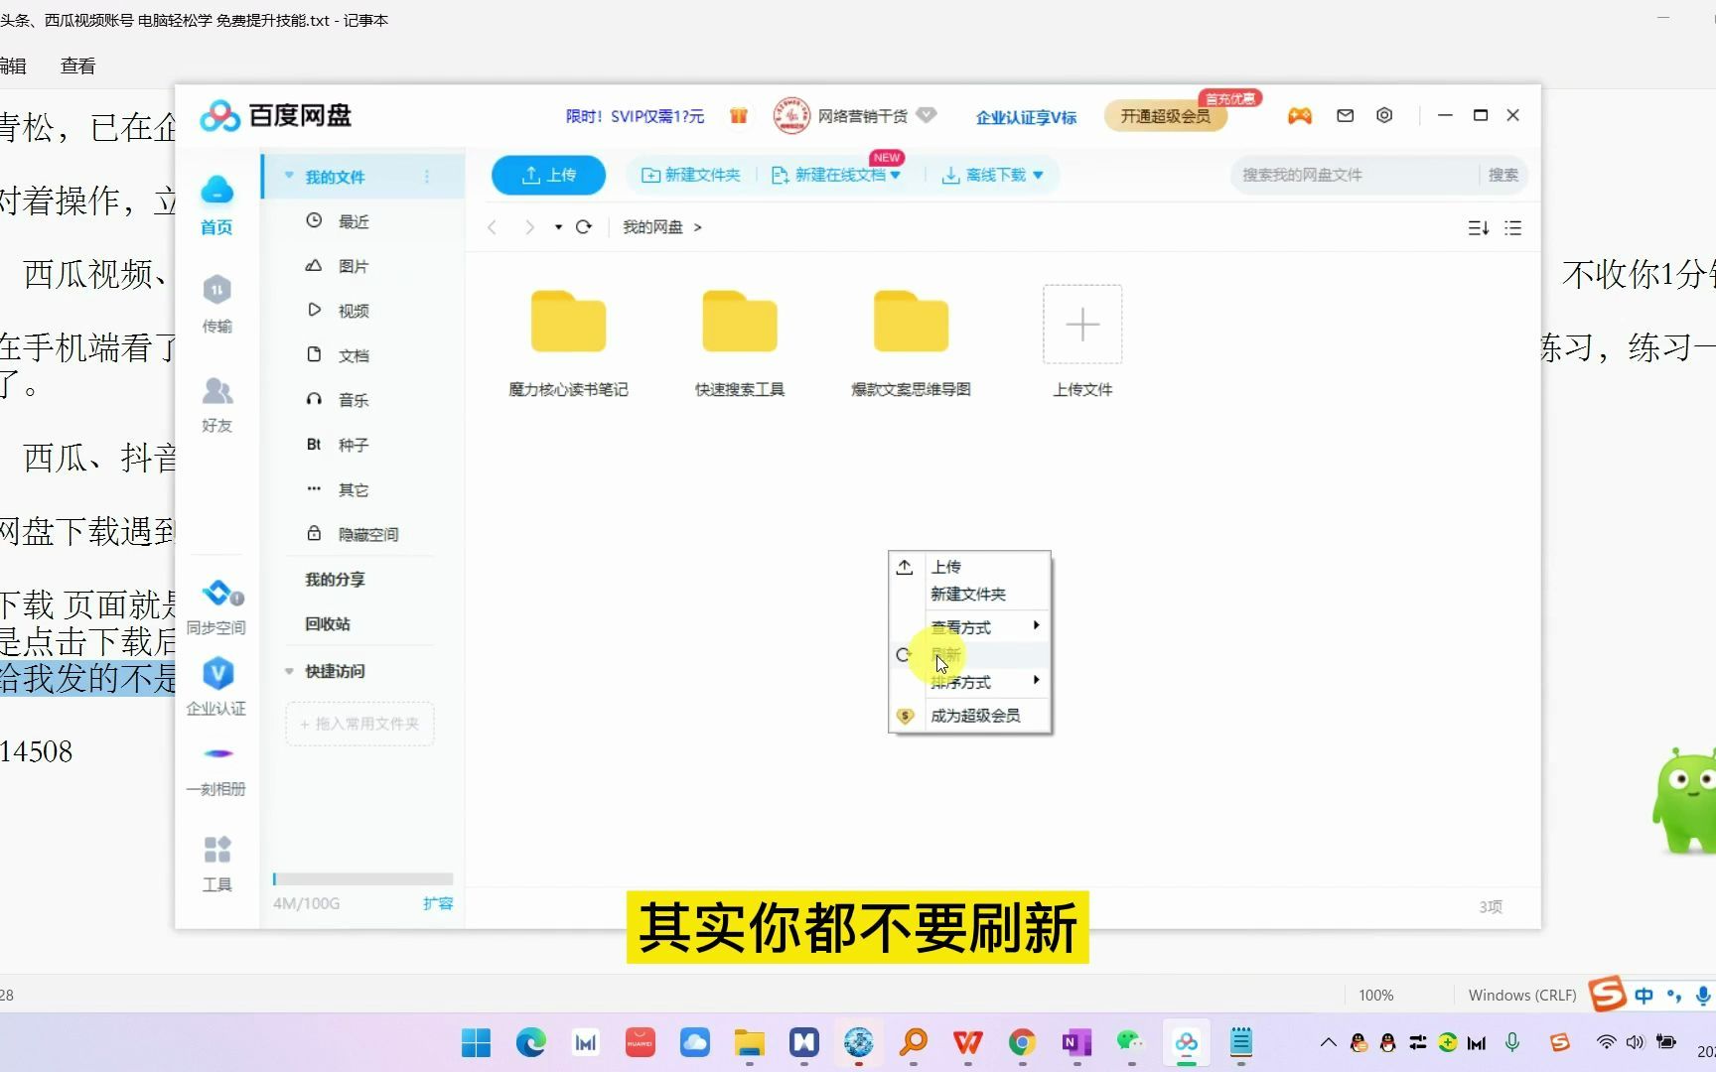Open the mail message icon
The image size is (1716, 1072).
point(1346,115)
